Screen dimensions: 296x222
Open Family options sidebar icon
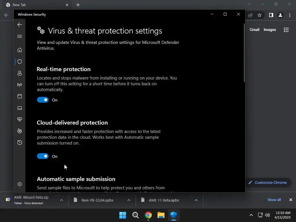20,131
